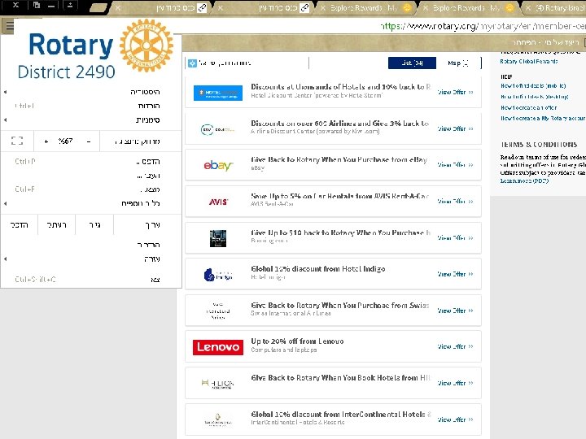586x439 pixels.
Task: Switch to the (3) Rotary Israel tab
Action: point(558,8)
